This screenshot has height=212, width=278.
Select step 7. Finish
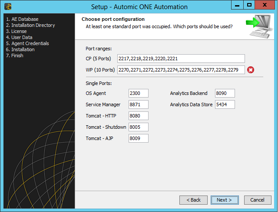14,55
